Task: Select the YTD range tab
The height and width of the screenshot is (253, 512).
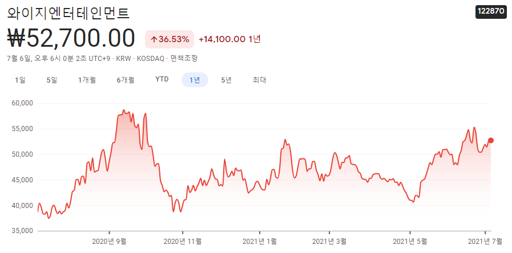Action: (x=162, y=80)
